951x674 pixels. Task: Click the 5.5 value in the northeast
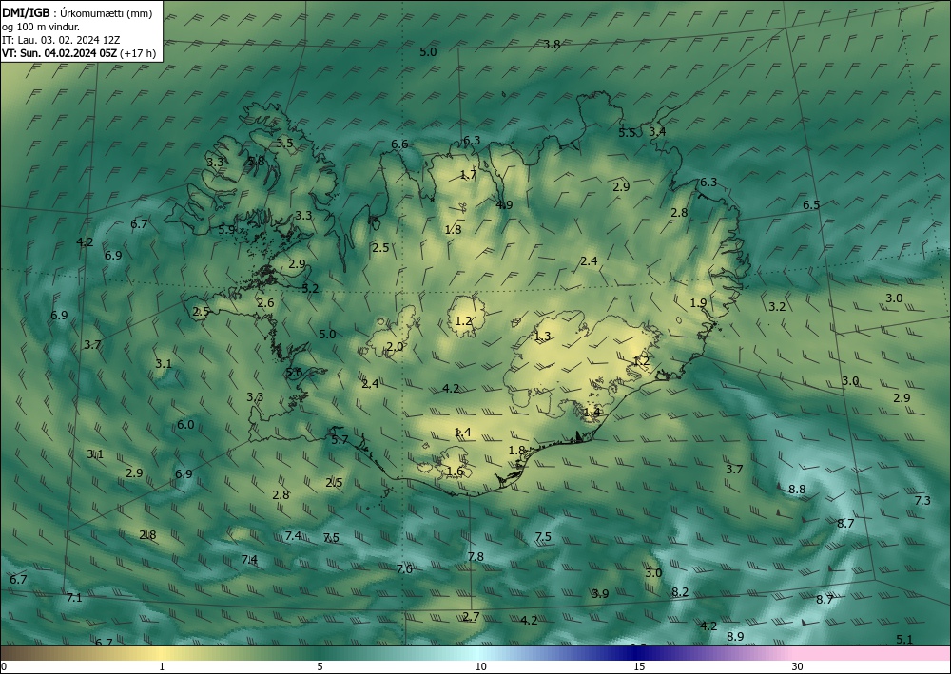[627, 133]
